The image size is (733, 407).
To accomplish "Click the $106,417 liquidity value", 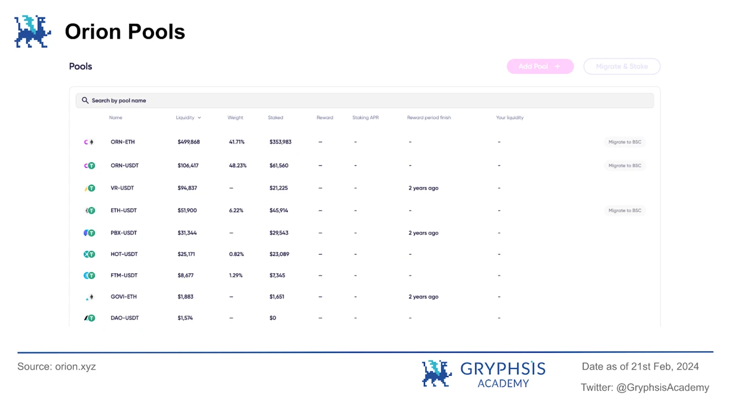I will tap(188, 165).
